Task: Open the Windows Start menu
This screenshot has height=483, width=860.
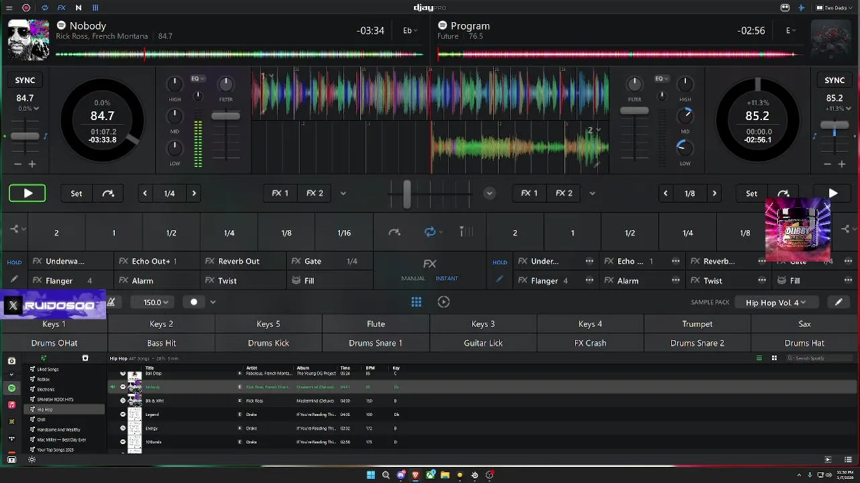Action: click(370, 475)
